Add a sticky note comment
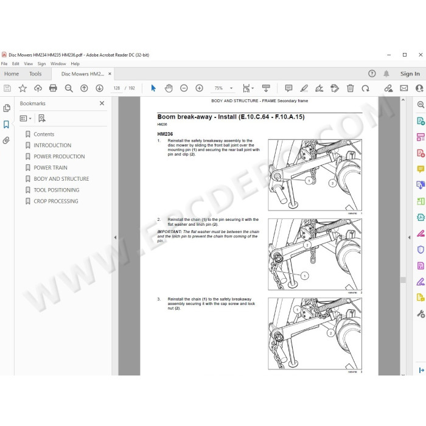Image resolution: width=426 pixels, height=426 pixels. (288, 88)
